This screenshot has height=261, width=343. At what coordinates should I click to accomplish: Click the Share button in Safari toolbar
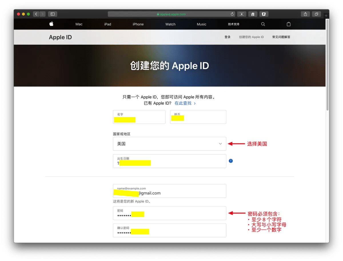pos(306,14)
